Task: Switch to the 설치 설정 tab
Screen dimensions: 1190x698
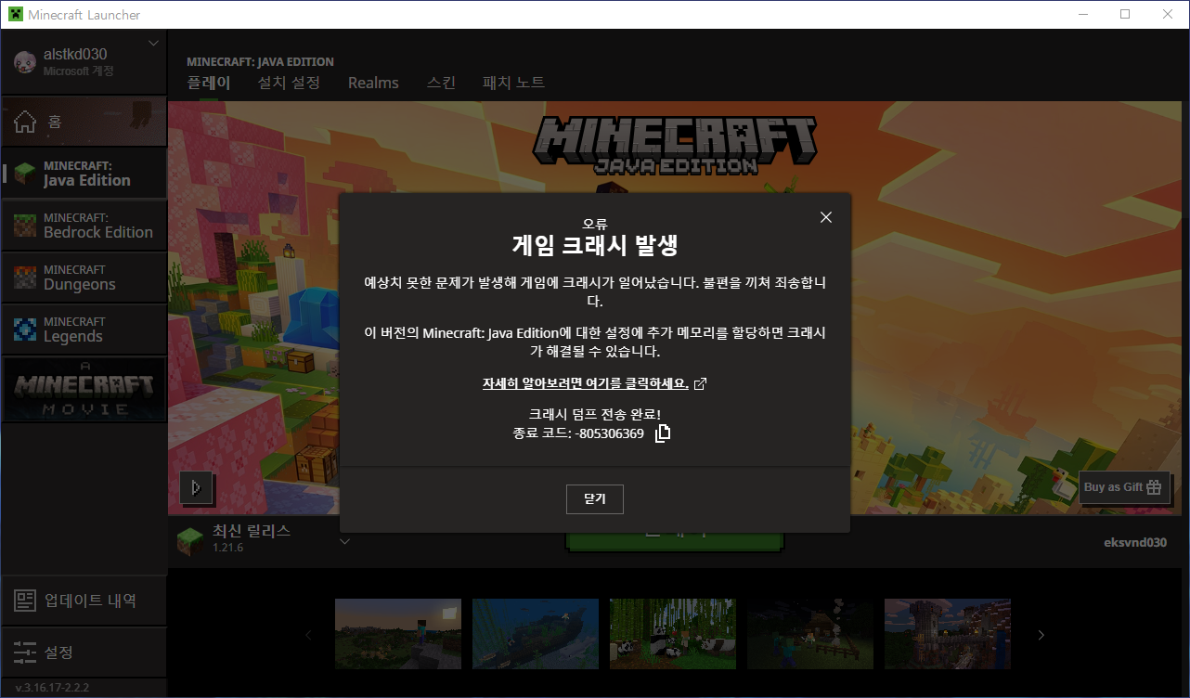Action: pyautogui.click(x=289, y=83)
